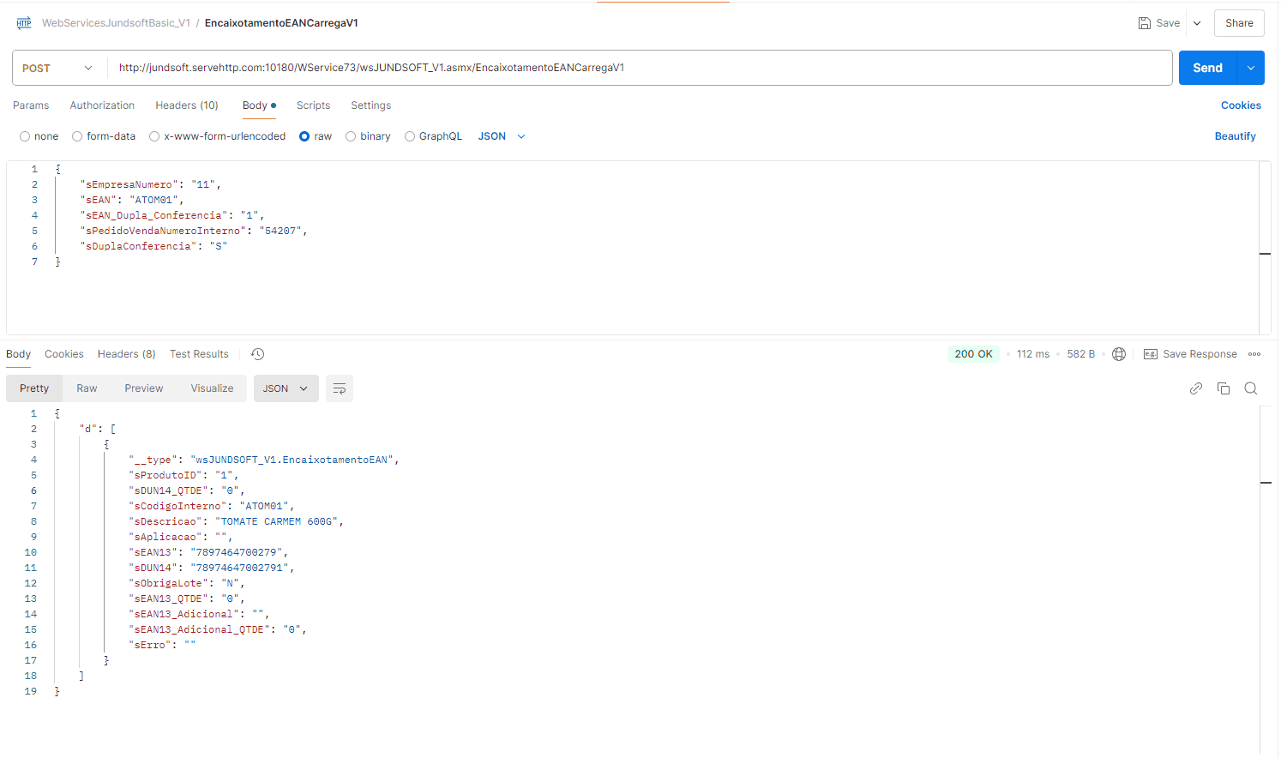The image size is (1281, 758).
Task: Open the response Cookies tab
Action: pyautogui.click(x=64, y=354)
